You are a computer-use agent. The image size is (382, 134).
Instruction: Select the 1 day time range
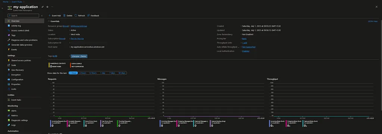[x=103, y=73]
